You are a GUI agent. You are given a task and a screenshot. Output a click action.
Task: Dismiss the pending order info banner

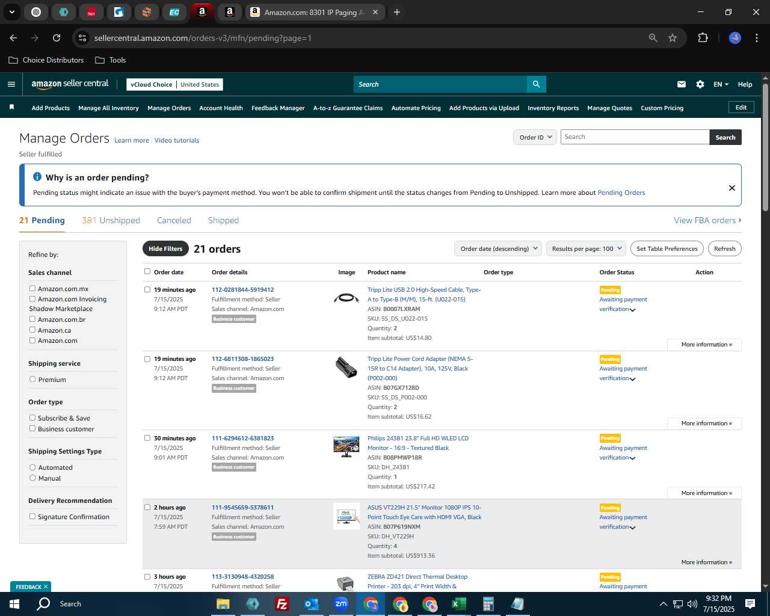coord(732,188)
